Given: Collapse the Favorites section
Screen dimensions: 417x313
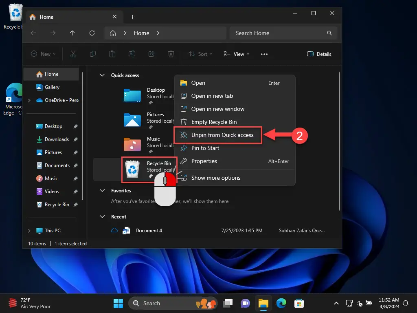Looking at the screenshot, I should [x=102, y=191].
